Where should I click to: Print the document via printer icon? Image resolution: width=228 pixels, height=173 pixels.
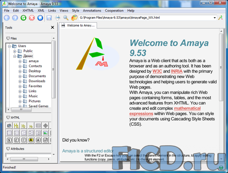(x=57, y=18)
